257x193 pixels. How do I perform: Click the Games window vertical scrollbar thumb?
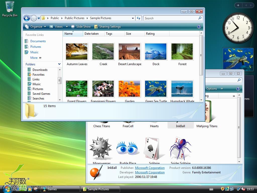point(239,127)
